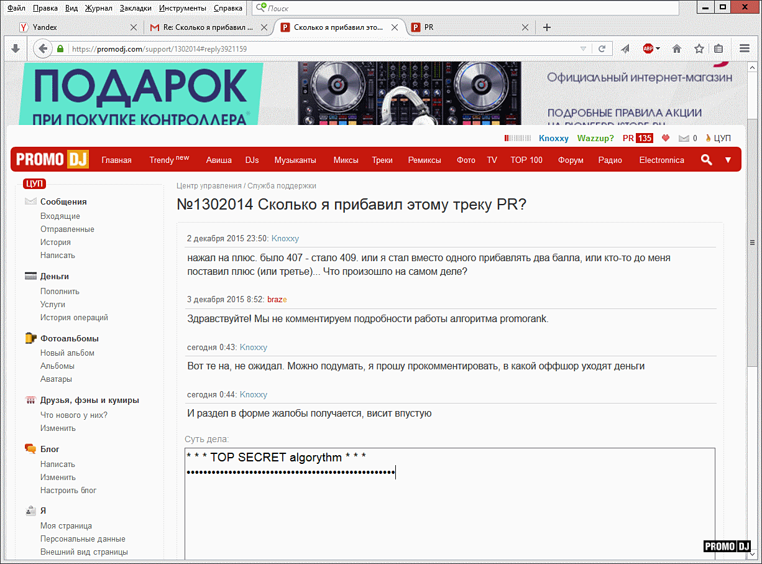Click the PromoDJ magnifier search icon

pos(706,160)
